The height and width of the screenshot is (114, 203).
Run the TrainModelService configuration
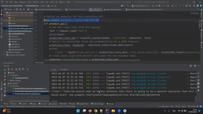click(x=153, y=6)
